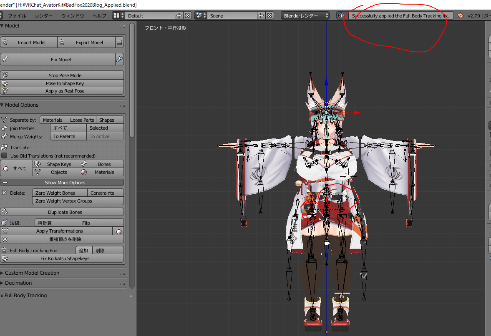
Task: Click the Export Model button
Action: [86, 42]
